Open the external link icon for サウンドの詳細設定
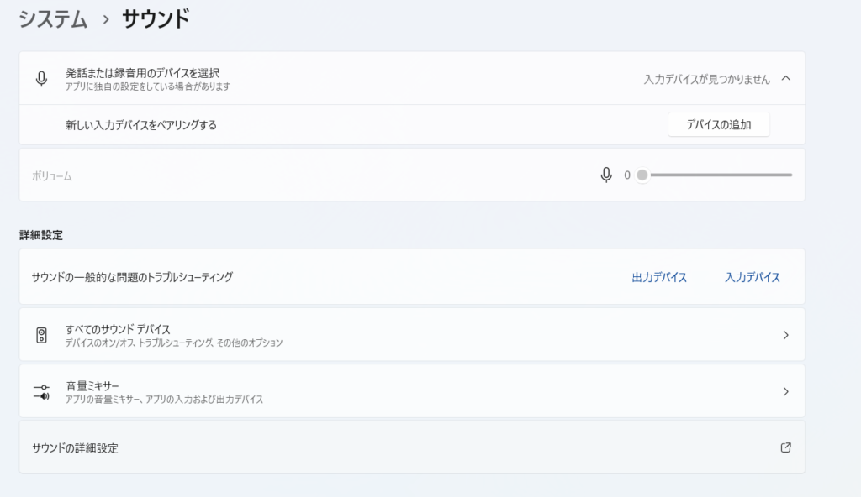 click(x=785, y=447)
